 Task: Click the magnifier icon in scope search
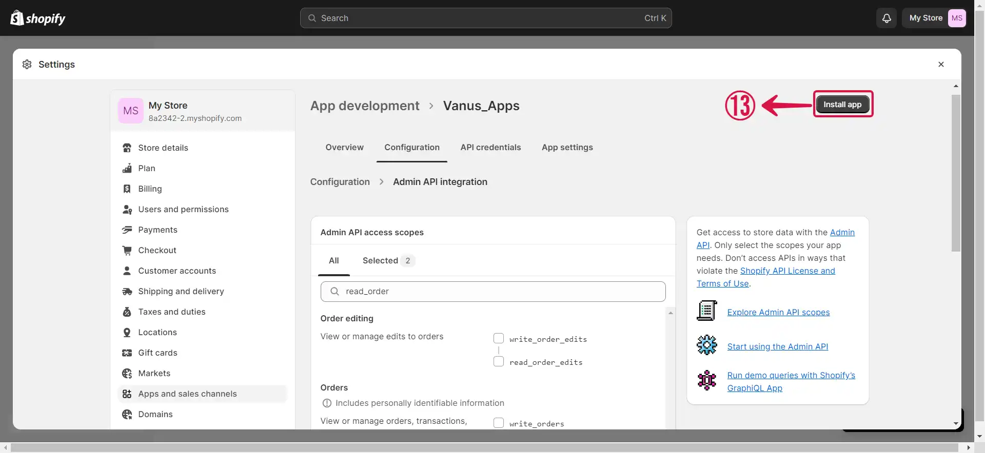pos(334,291)
